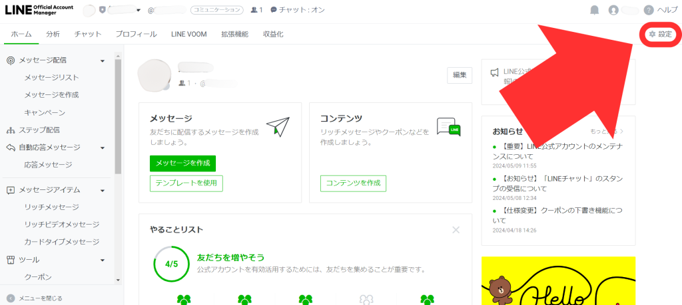Click the sidebar vertical scrollbar
The height and width of the screenshot is (305, 682).
point(118,116)
